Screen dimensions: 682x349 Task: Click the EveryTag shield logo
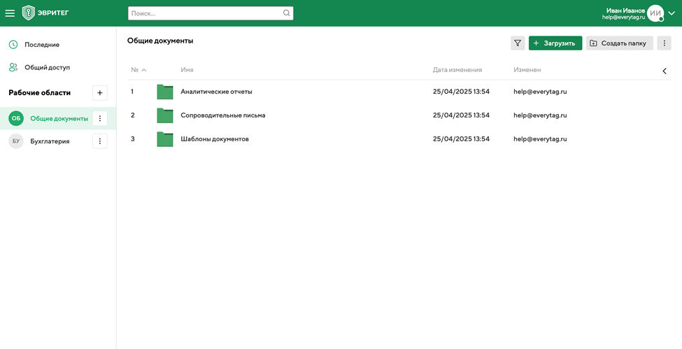(29, 13)
